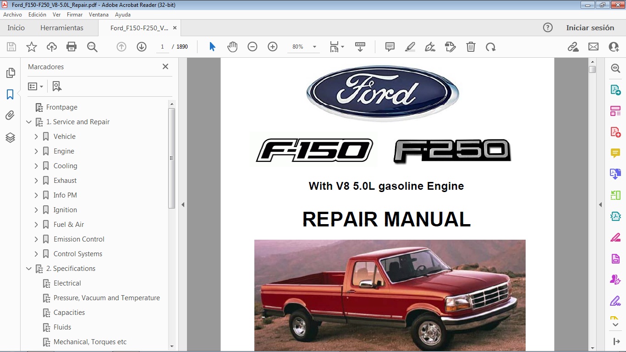Viewport: 626px width, 352px height.
Task: Switch to the Herramientas tab
Action: (62, 28)
